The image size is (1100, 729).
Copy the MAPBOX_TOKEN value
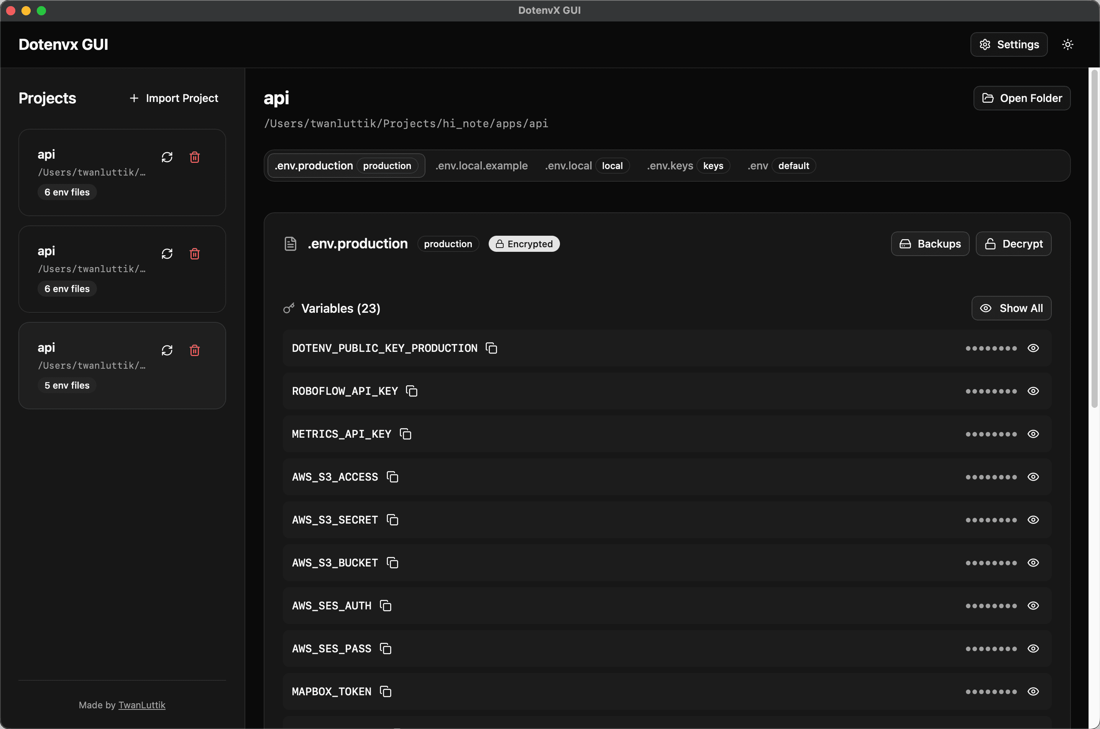pos(386,691)
